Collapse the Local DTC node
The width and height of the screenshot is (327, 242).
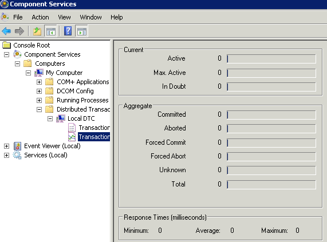coord(50,118)
